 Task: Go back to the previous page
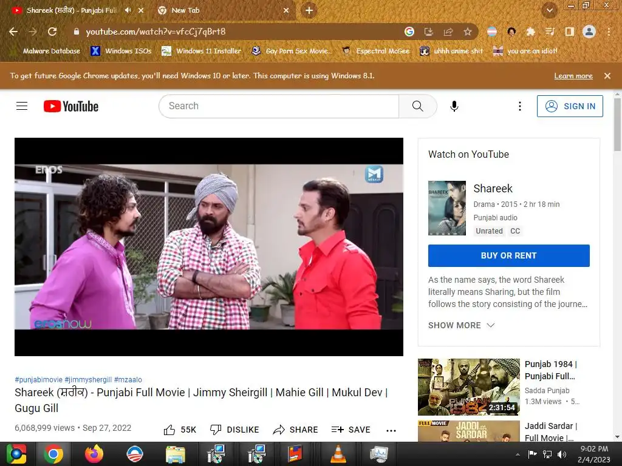(x=13, y=32)
